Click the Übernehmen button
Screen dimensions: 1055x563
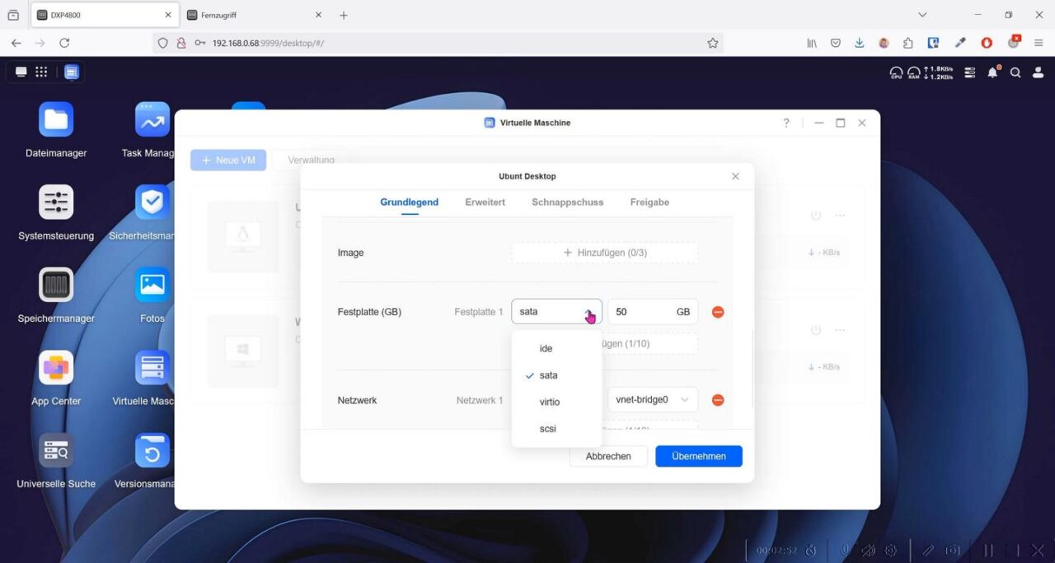pos(698,456)
